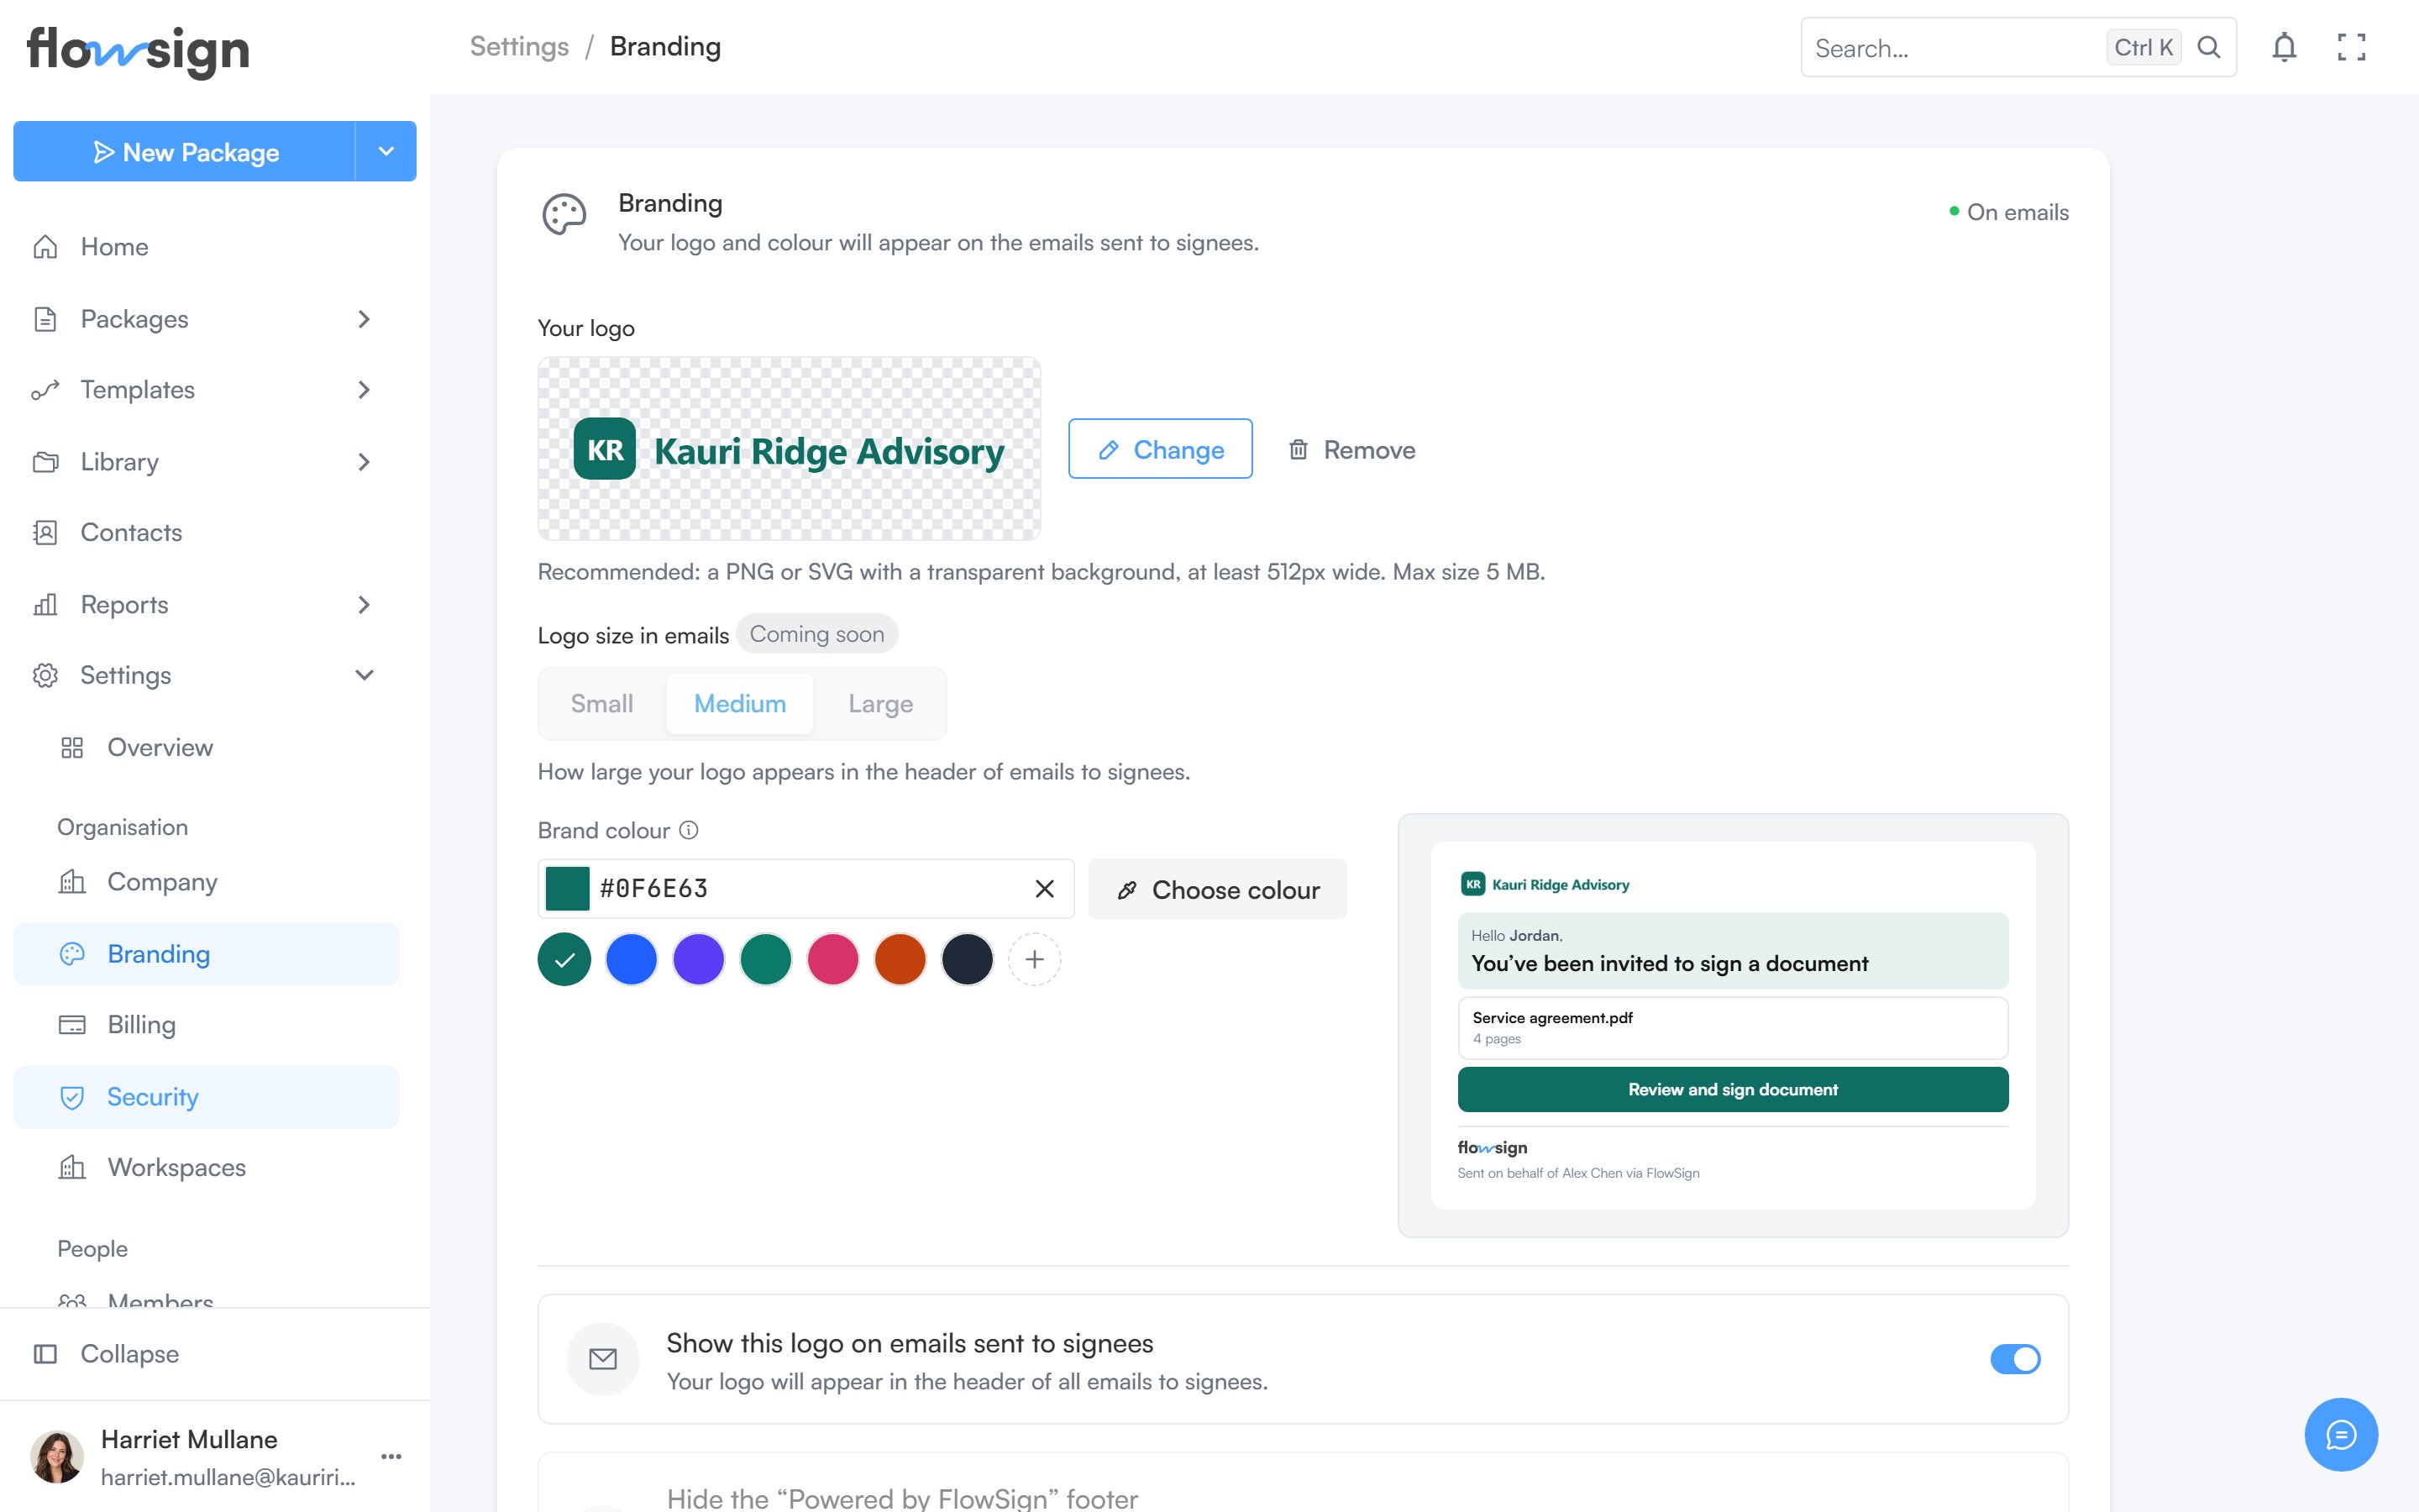Click the Templates signature icon
The height and width of the screenshot is (1512, 2419).
tap(45, 389)
